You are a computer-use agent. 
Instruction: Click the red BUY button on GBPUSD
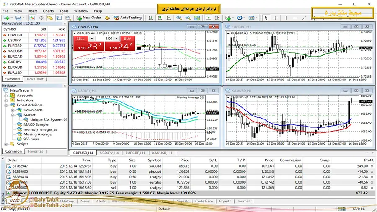tap(119, 44)
